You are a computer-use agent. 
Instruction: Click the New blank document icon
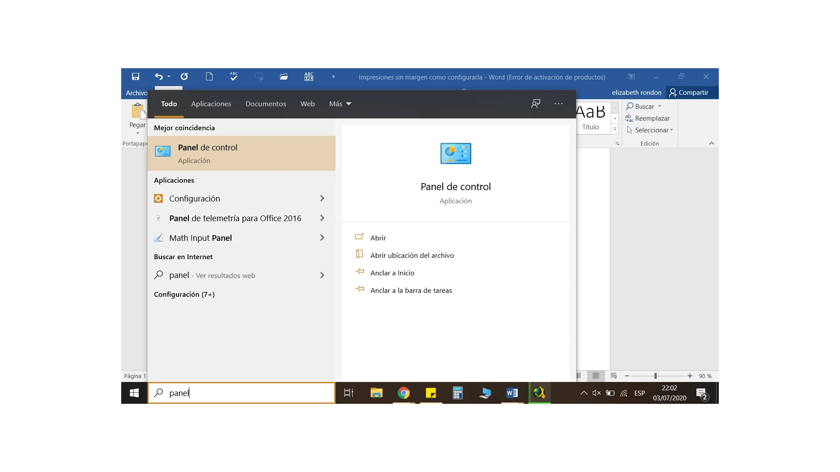(209, 77)
